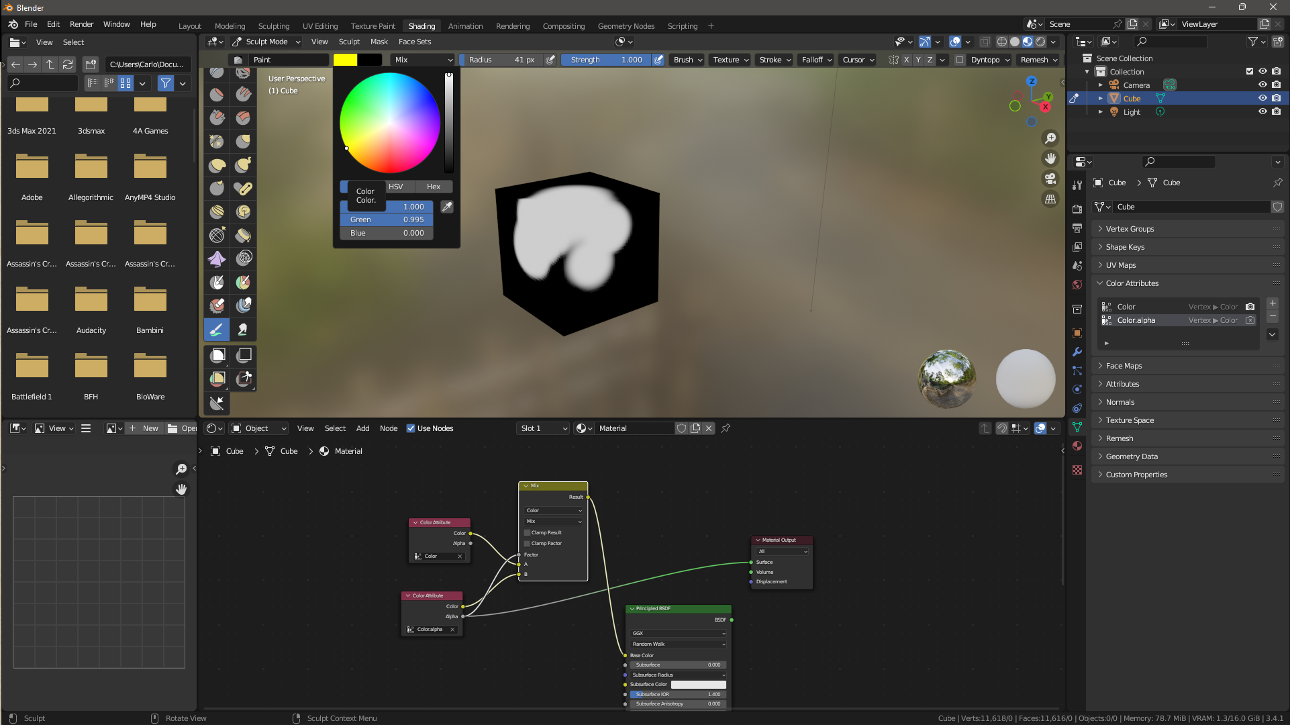
Task: Click the pan hand icon in viewport
Action: pyautogui.click(x=1050, y=158)
